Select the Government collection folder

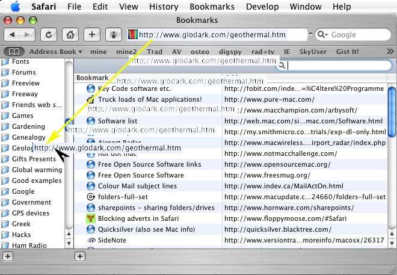pos(26,203)
